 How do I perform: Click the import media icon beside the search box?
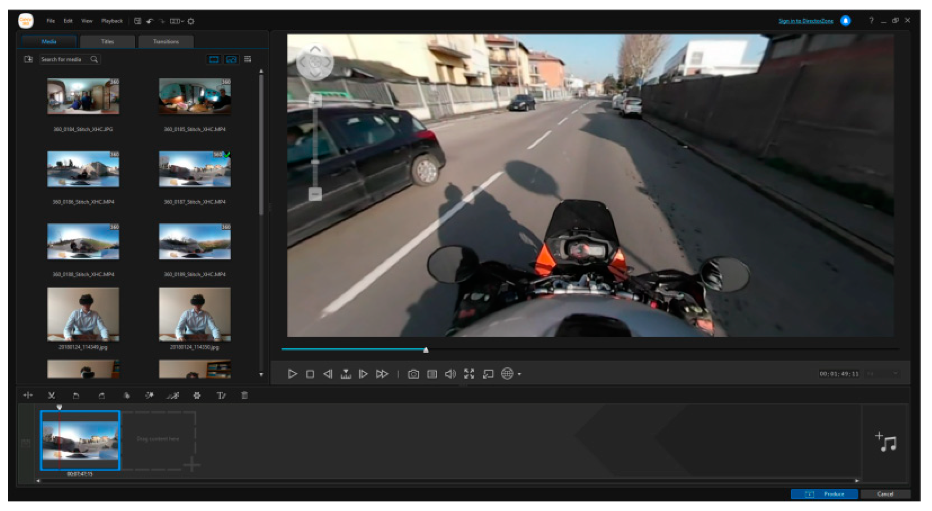28,59
